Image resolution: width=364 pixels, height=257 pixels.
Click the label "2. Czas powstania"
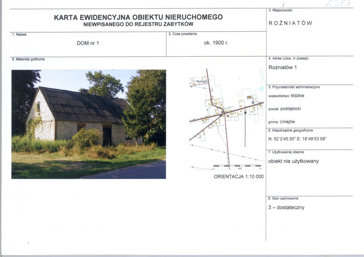tap(183, 34)
